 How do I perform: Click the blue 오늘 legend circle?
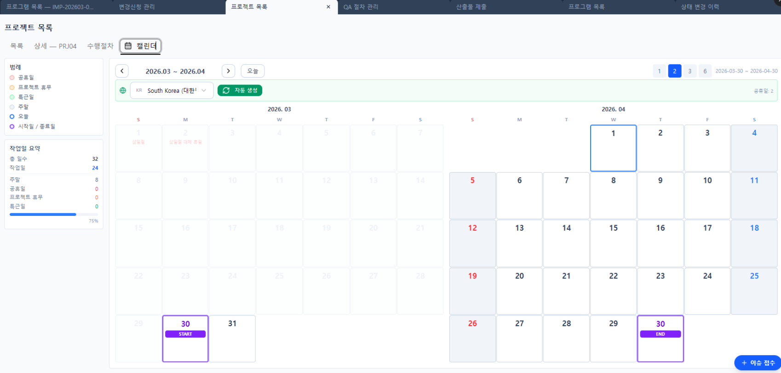click(x=12, y=117)
